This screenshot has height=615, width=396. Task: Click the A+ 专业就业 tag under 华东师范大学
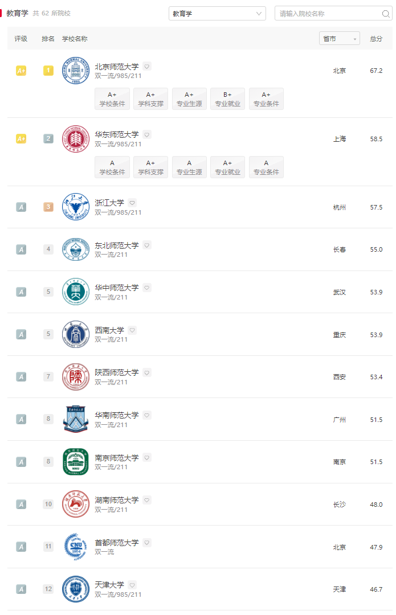pyautogui.click(x=227, y=167)
